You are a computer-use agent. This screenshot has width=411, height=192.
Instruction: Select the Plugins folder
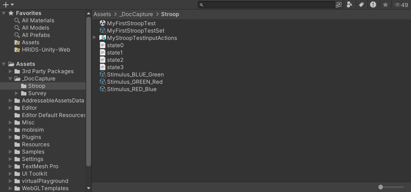[31, 137]
